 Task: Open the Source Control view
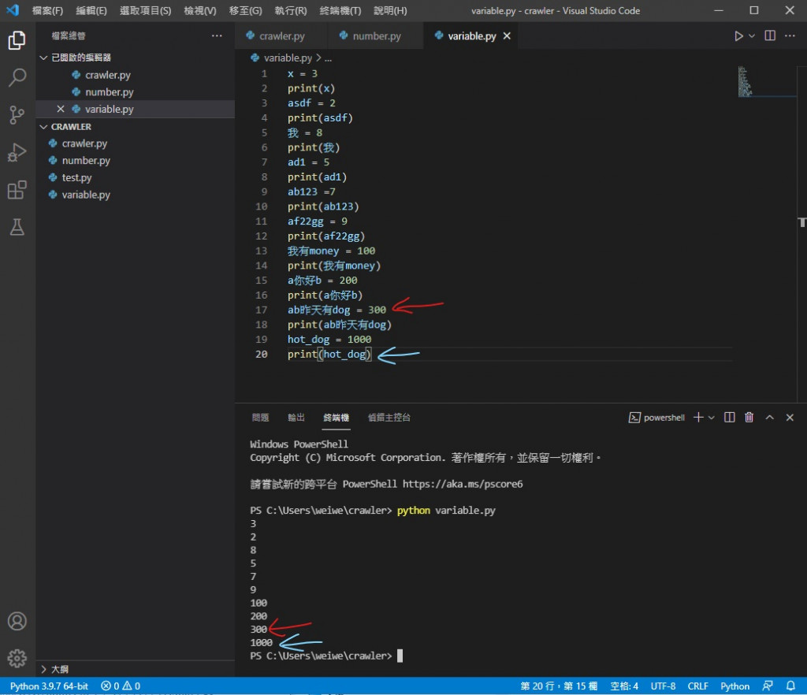tap(17, 115)
